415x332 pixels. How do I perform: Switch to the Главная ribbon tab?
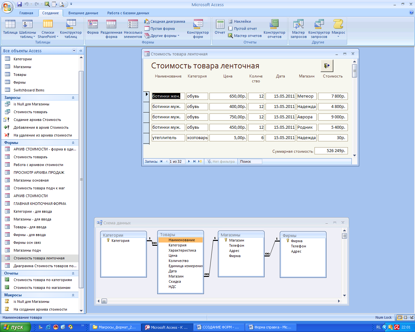26,13
